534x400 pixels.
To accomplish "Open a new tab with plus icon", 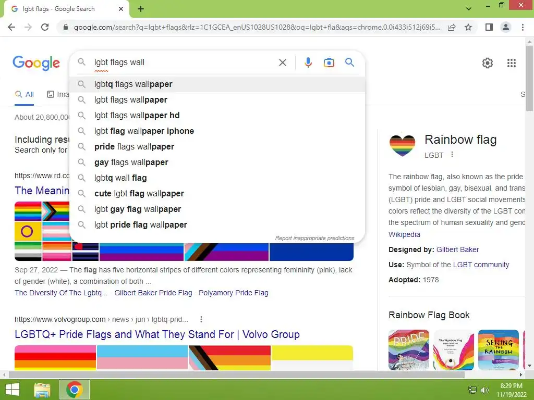I will [x=141, y=9].
